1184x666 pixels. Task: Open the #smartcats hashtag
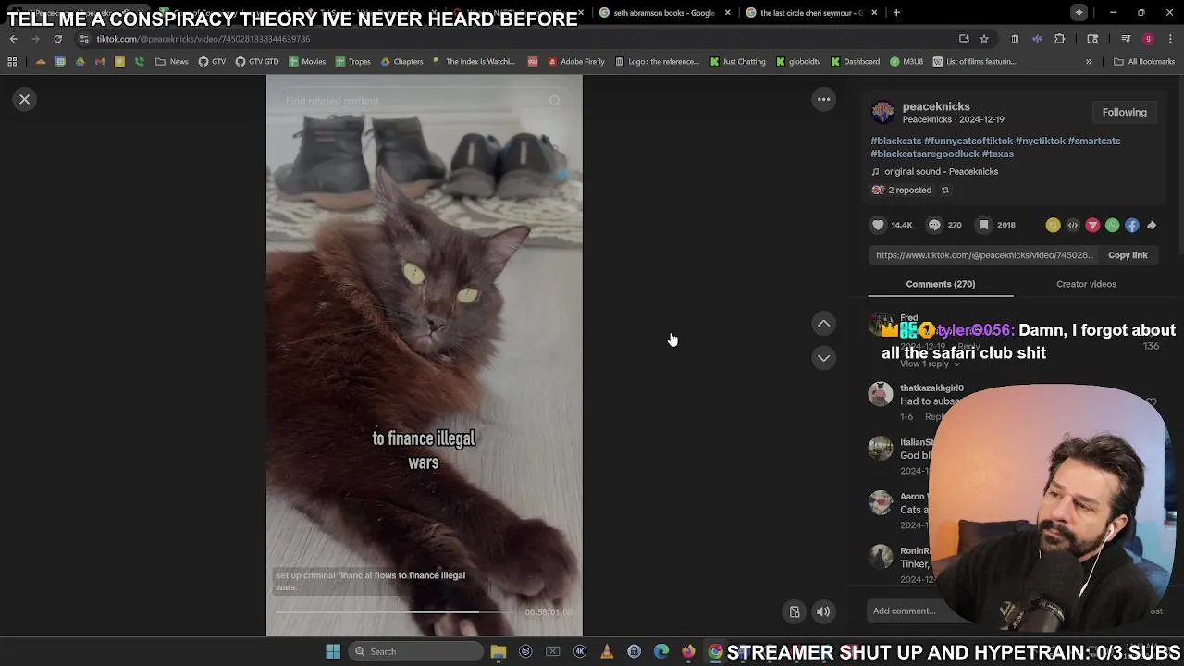pyautogui.click(x=1094, y=141)
